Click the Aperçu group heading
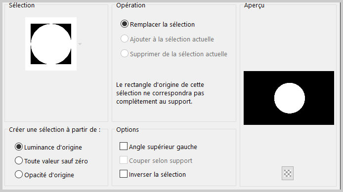This screenshot has width=343, height=192. pos(254,5)
